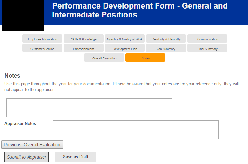Go to Quantity & Quality of Work tab
Viewport: 248px width, 164px height.
point(125,39)
